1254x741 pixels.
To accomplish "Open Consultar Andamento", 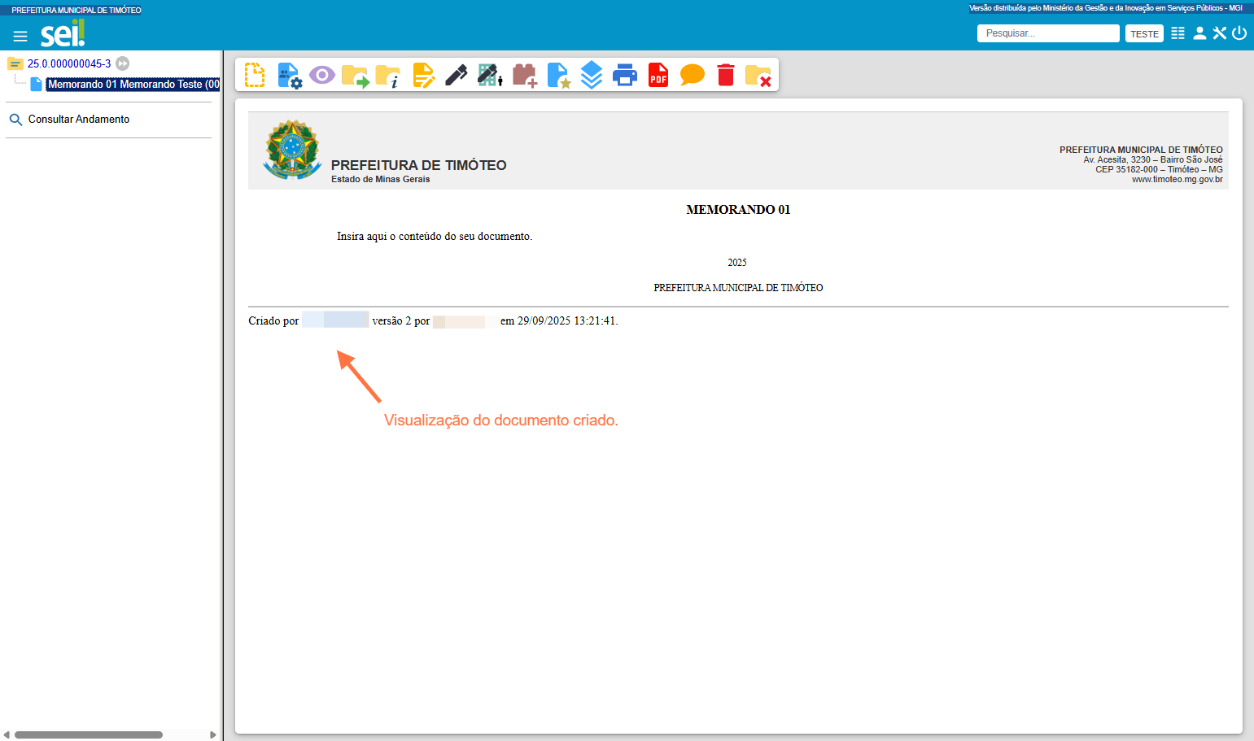I will [79, 119].
